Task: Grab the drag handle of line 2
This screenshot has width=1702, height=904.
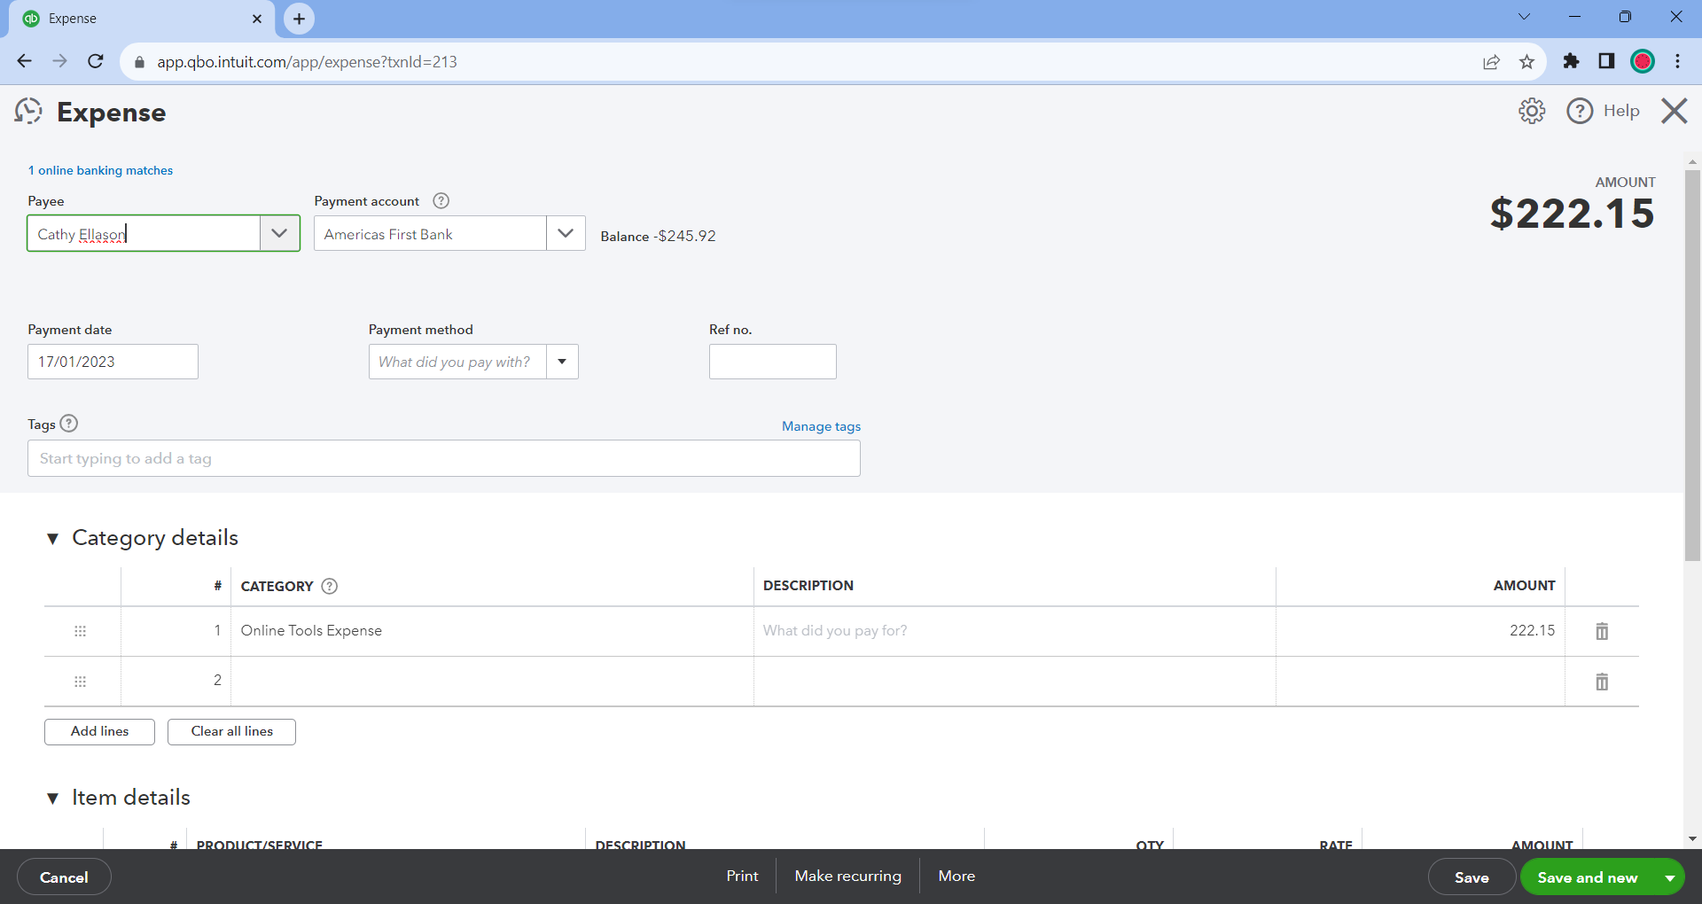Action: coord(80,682)
